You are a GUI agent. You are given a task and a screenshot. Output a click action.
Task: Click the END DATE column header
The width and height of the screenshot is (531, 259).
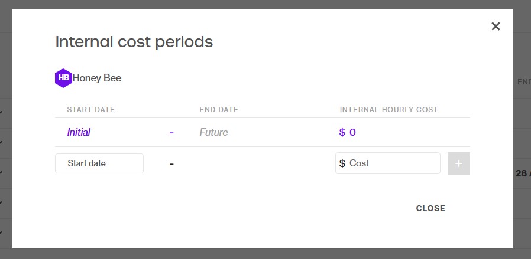[x=219, y=109]
